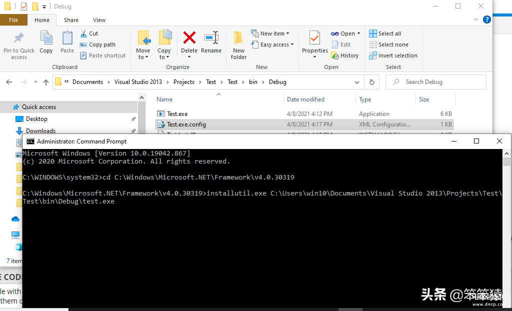This screenshot has height=311, width=512.
Task: Click Pin to Quick access icon
Action: 18,38
